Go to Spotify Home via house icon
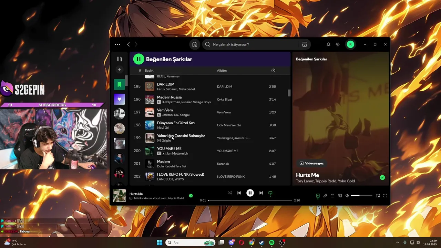 point(195,44)
